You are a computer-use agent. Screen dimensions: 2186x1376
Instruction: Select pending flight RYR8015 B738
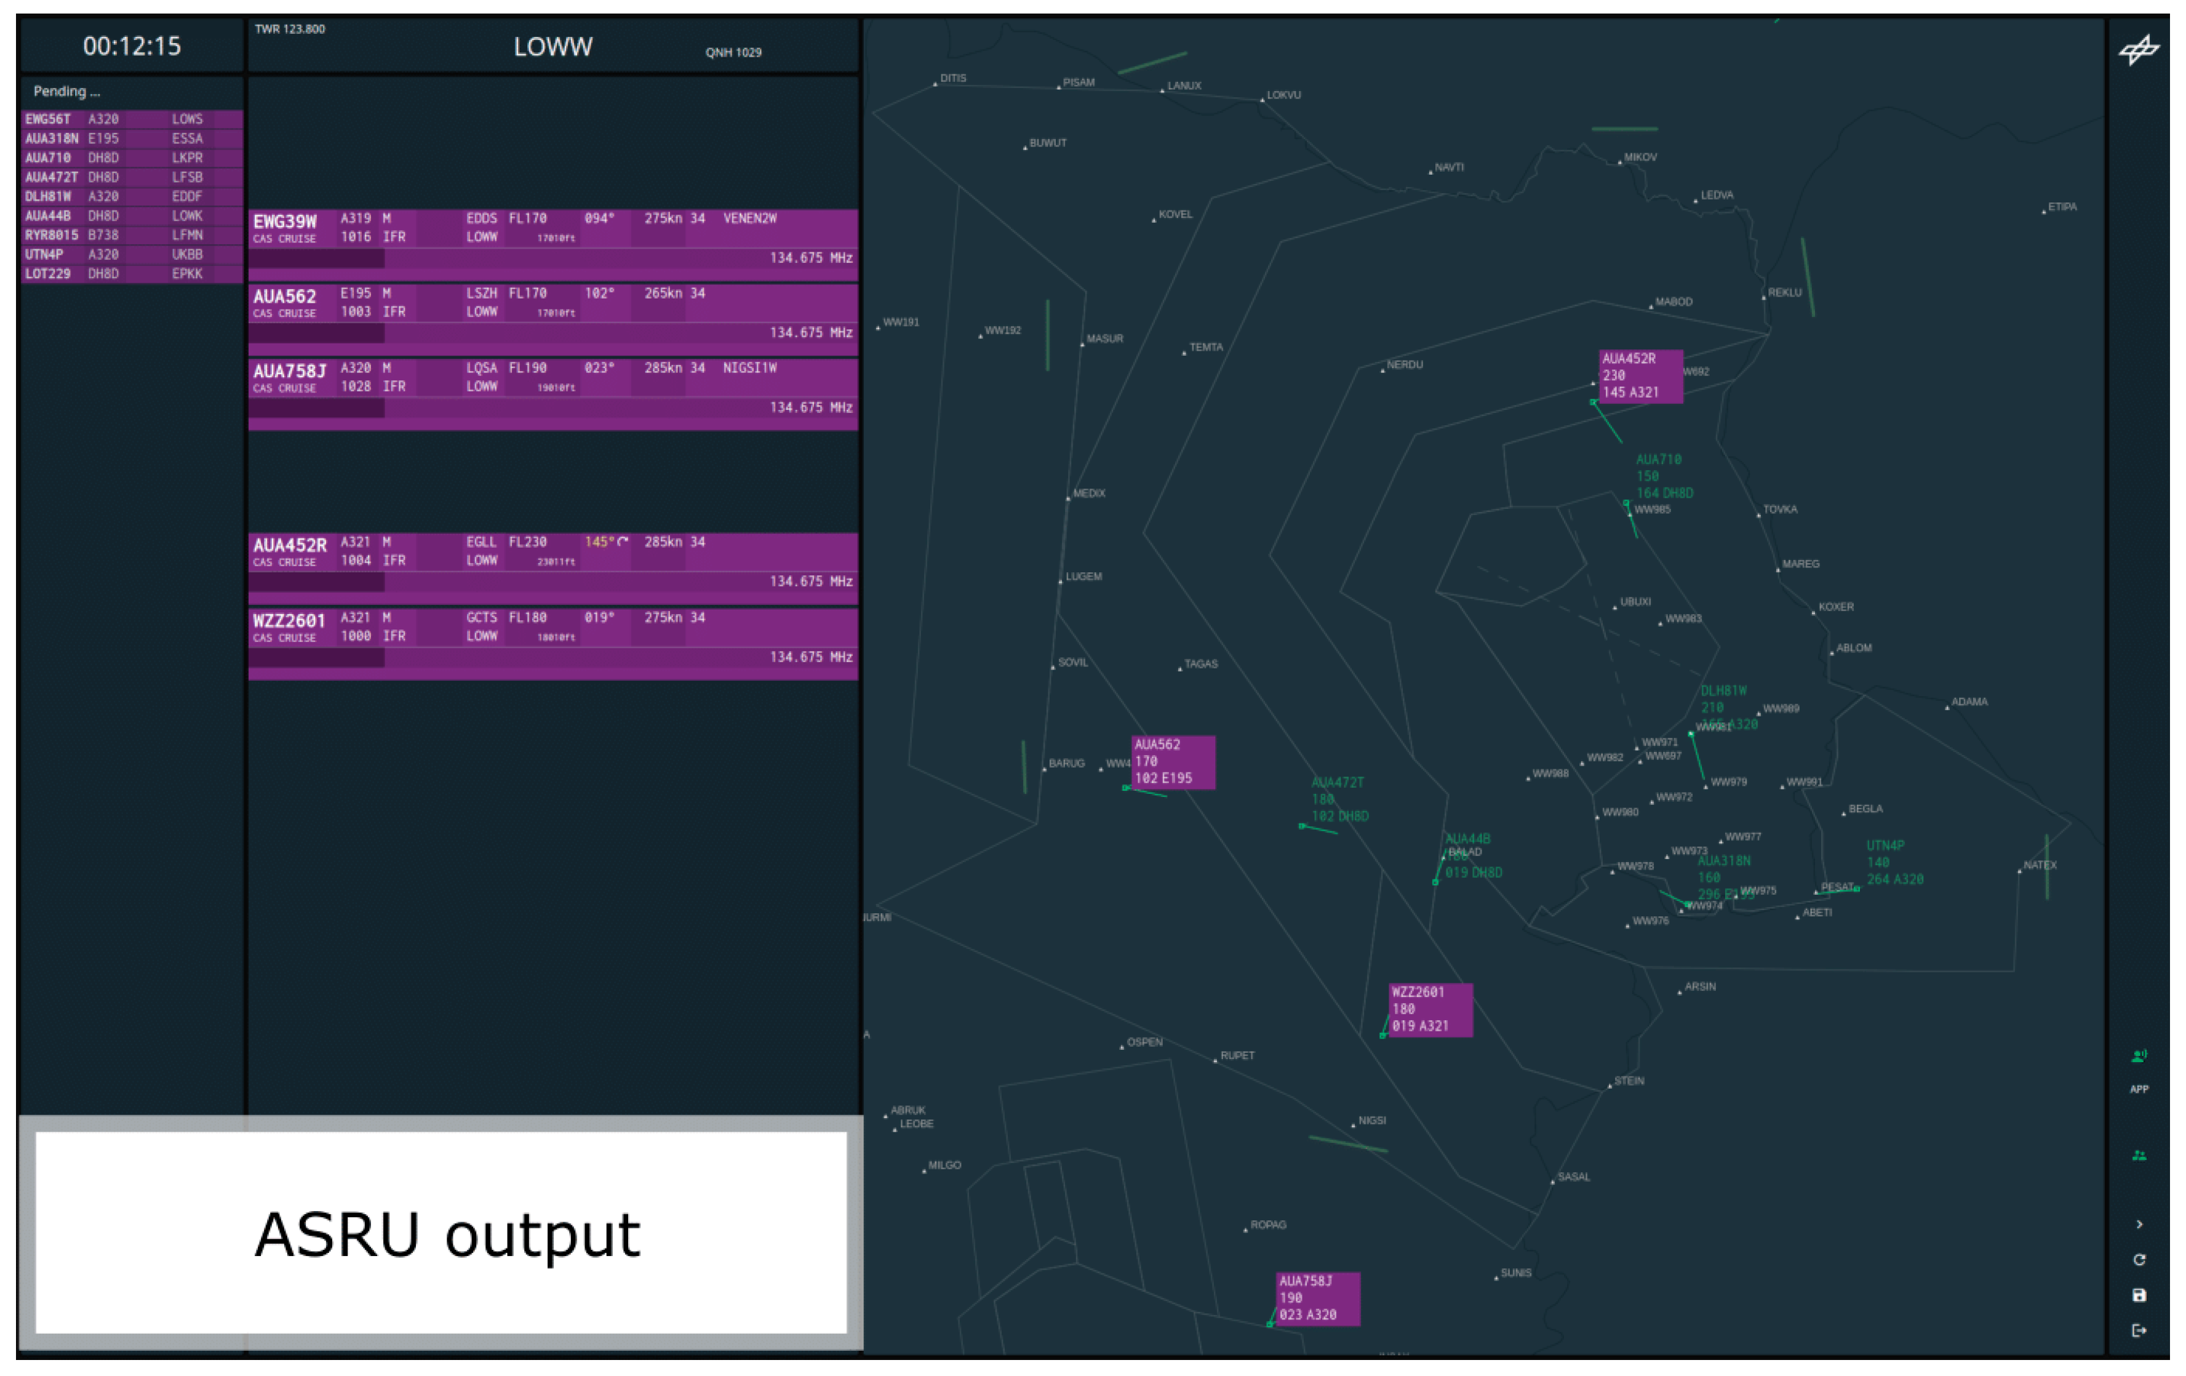[x=130, y=235]
